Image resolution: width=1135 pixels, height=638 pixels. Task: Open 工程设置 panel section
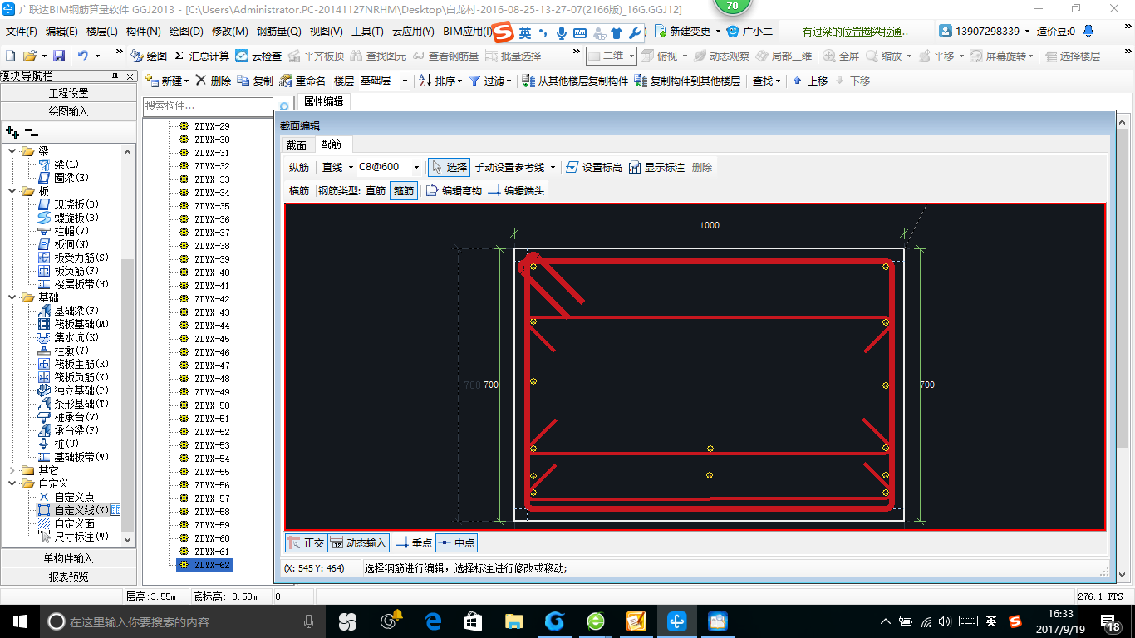pos(68,93)
